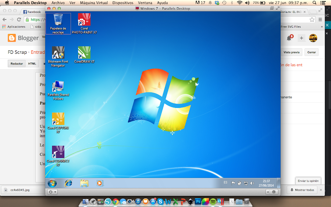Switch to HTML editor mode

(32, 64)
